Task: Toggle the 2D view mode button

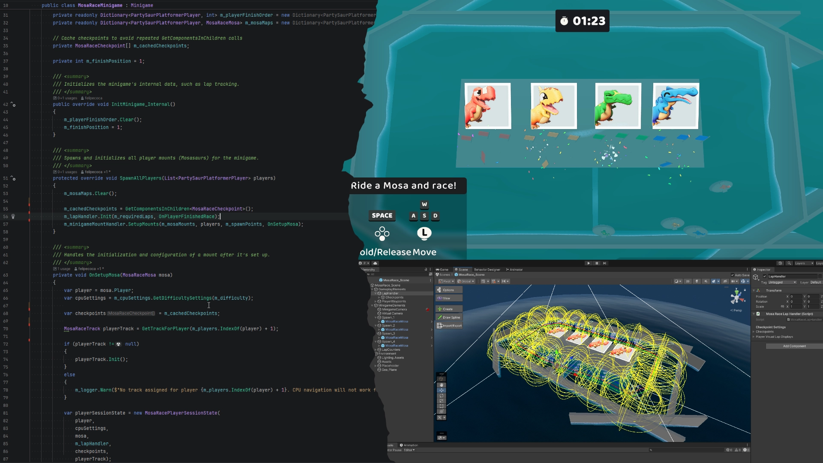Action: (688, 281)
